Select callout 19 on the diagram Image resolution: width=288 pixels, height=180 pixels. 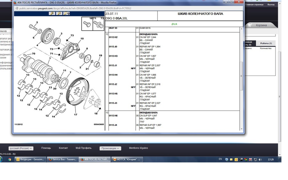pyautogui.click(x=100, y=55)
